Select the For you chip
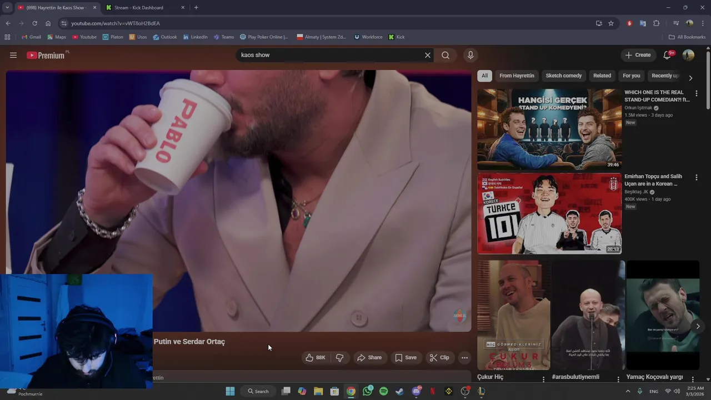This screenshot has width=711, height=400. point(632,76)
